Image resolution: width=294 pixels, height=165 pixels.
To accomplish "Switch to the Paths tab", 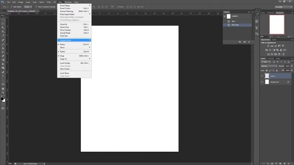I will click(278, 59).
